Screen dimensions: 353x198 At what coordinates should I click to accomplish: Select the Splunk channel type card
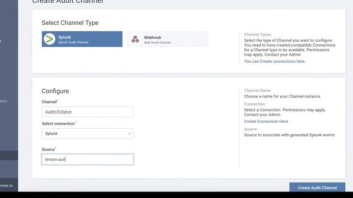pyautogui.click(x=82, y=39)
